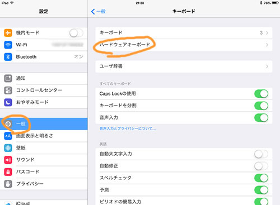Tap the Bluetooth settings icon

[x=8, y=57]
